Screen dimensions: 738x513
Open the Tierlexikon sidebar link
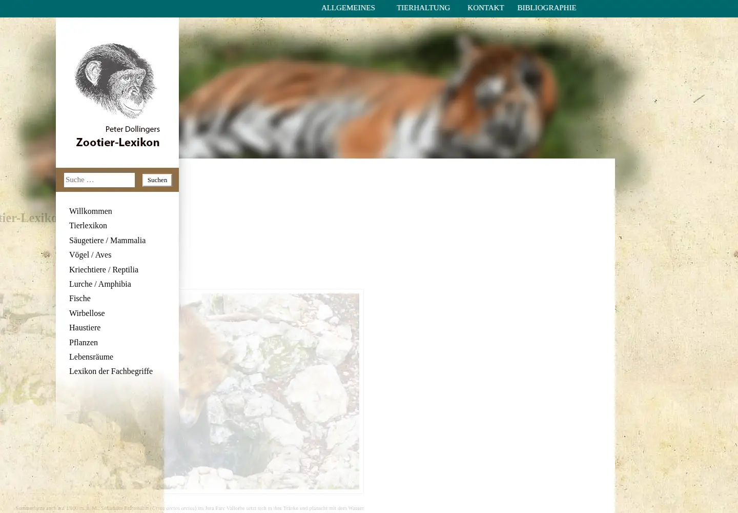(x=88, y=226)
